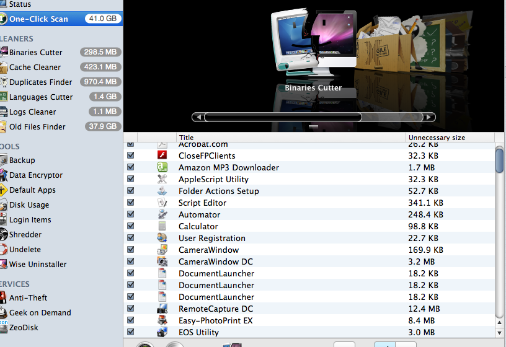506x347 pixels.
Task: Select the One-Click Scan sidebar item
Action: 61,19
